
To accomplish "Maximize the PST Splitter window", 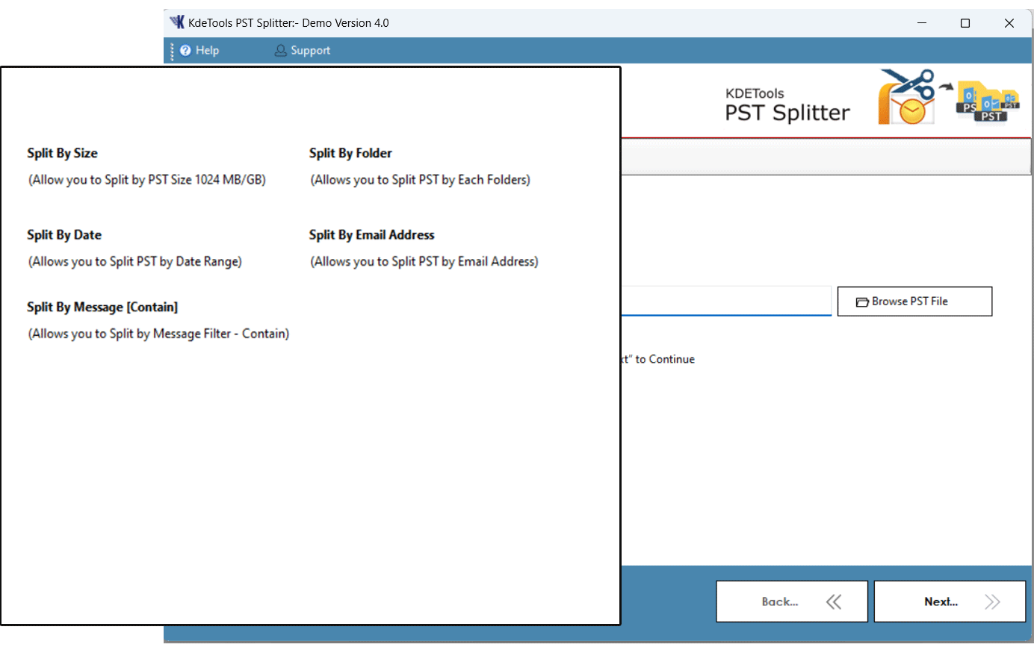I will coord(965,23).
